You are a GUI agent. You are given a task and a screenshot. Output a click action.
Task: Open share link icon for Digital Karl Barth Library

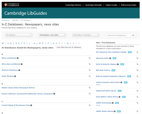point(137,91)
